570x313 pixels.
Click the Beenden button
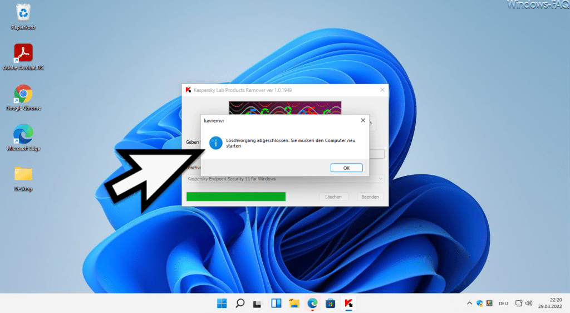(370, 197)
